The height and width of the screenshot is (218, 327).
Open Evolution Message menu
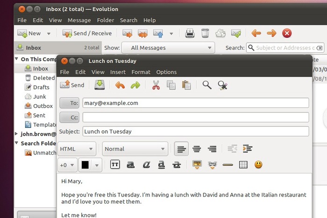click(x=79, y=20)
